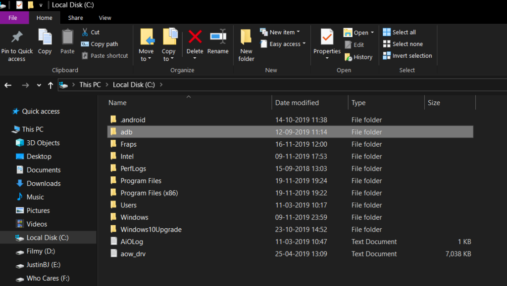The width and height of the screenshot is (507, 286).
Task: Open the File menu
Action: pyautogui.click(x=13, y=18)
